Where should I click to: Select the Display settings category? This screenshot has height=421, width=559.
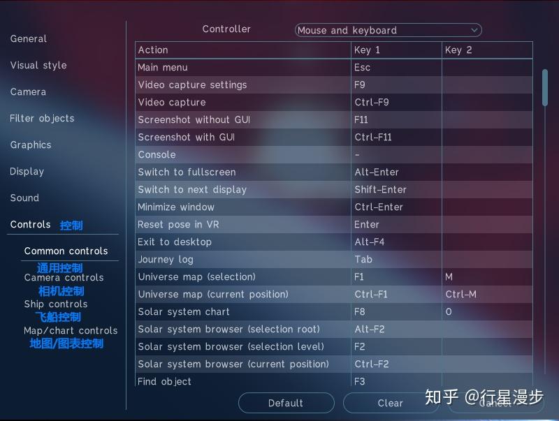27,171
